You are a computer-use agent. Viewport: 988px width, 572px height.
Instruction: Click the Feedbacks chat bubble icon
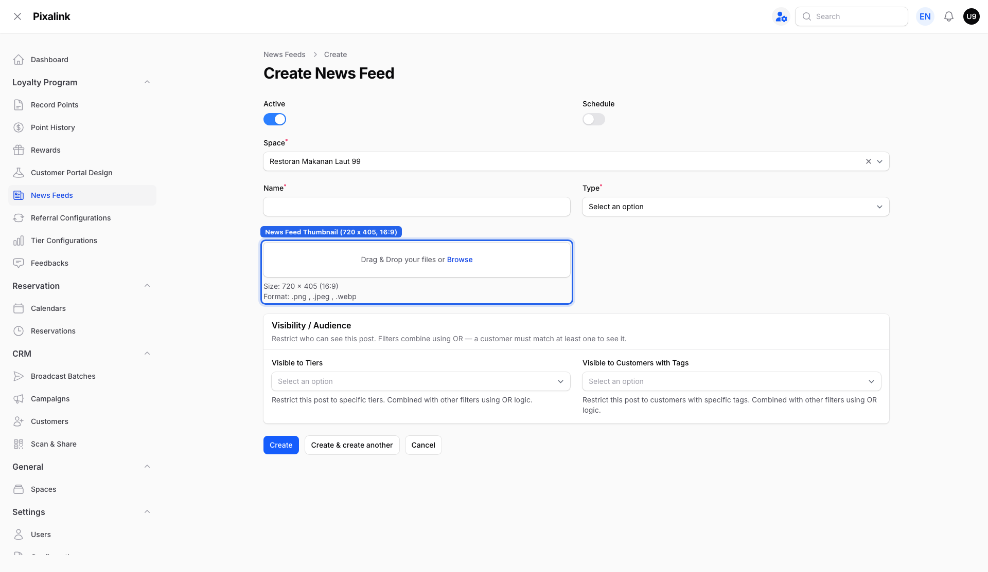coord(19,263)
